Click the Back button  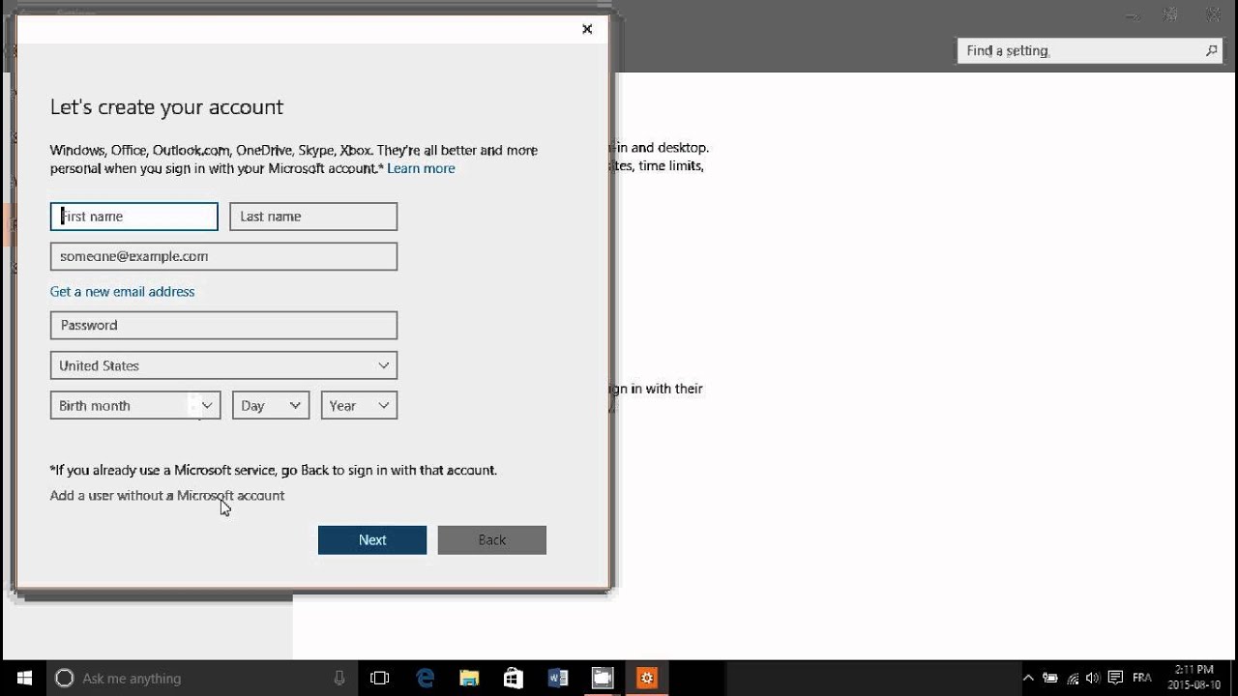tap(492, 540)
